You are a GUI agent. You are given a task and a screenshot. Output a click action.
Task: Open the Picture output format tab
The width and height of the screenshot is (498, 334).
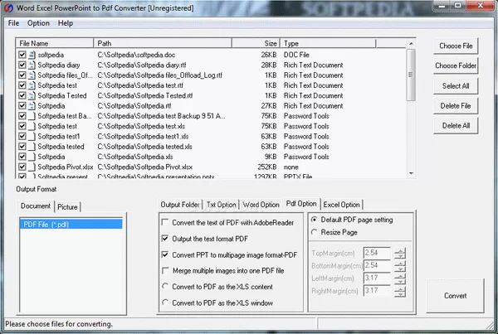pyautogui.click(x=68, y=206)
